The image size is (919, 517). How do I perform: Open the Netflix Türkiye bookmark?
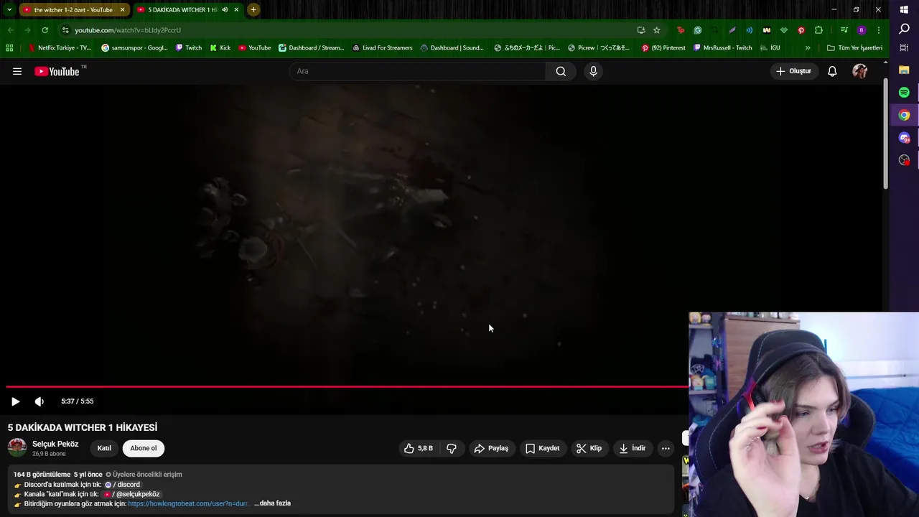pyautogui.click(x=60, y=48)
